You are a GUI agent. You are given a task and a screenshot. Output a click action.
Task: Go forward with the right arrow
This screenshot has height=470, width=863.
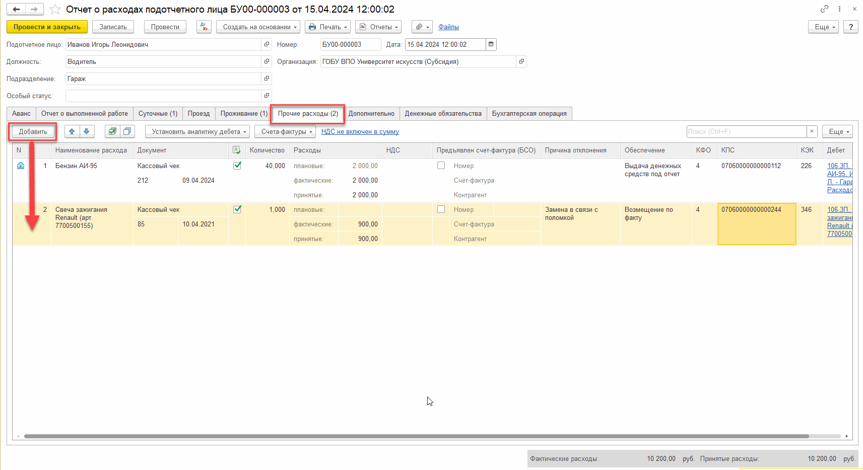tap(34, 9)
